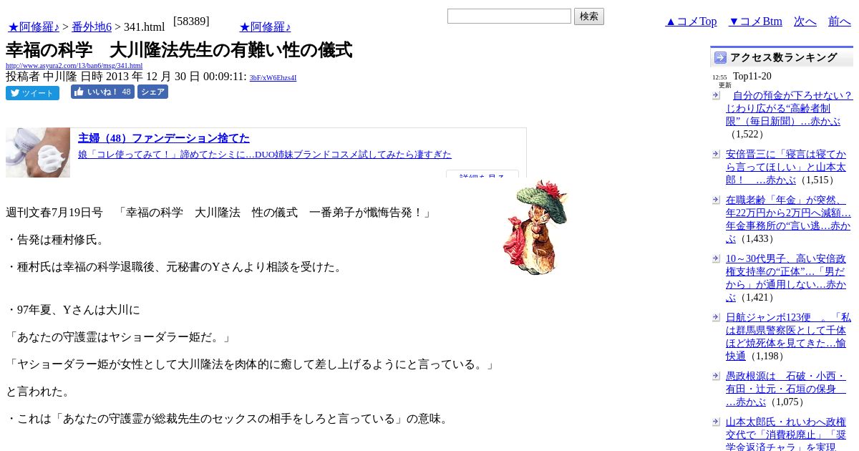
Task: Click the Peter Rabbit illustration image
Action: pyautogui.click(x=535, y=227)
